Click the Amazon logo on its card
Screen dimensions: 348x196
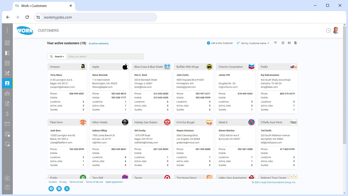tap(83, 67)
